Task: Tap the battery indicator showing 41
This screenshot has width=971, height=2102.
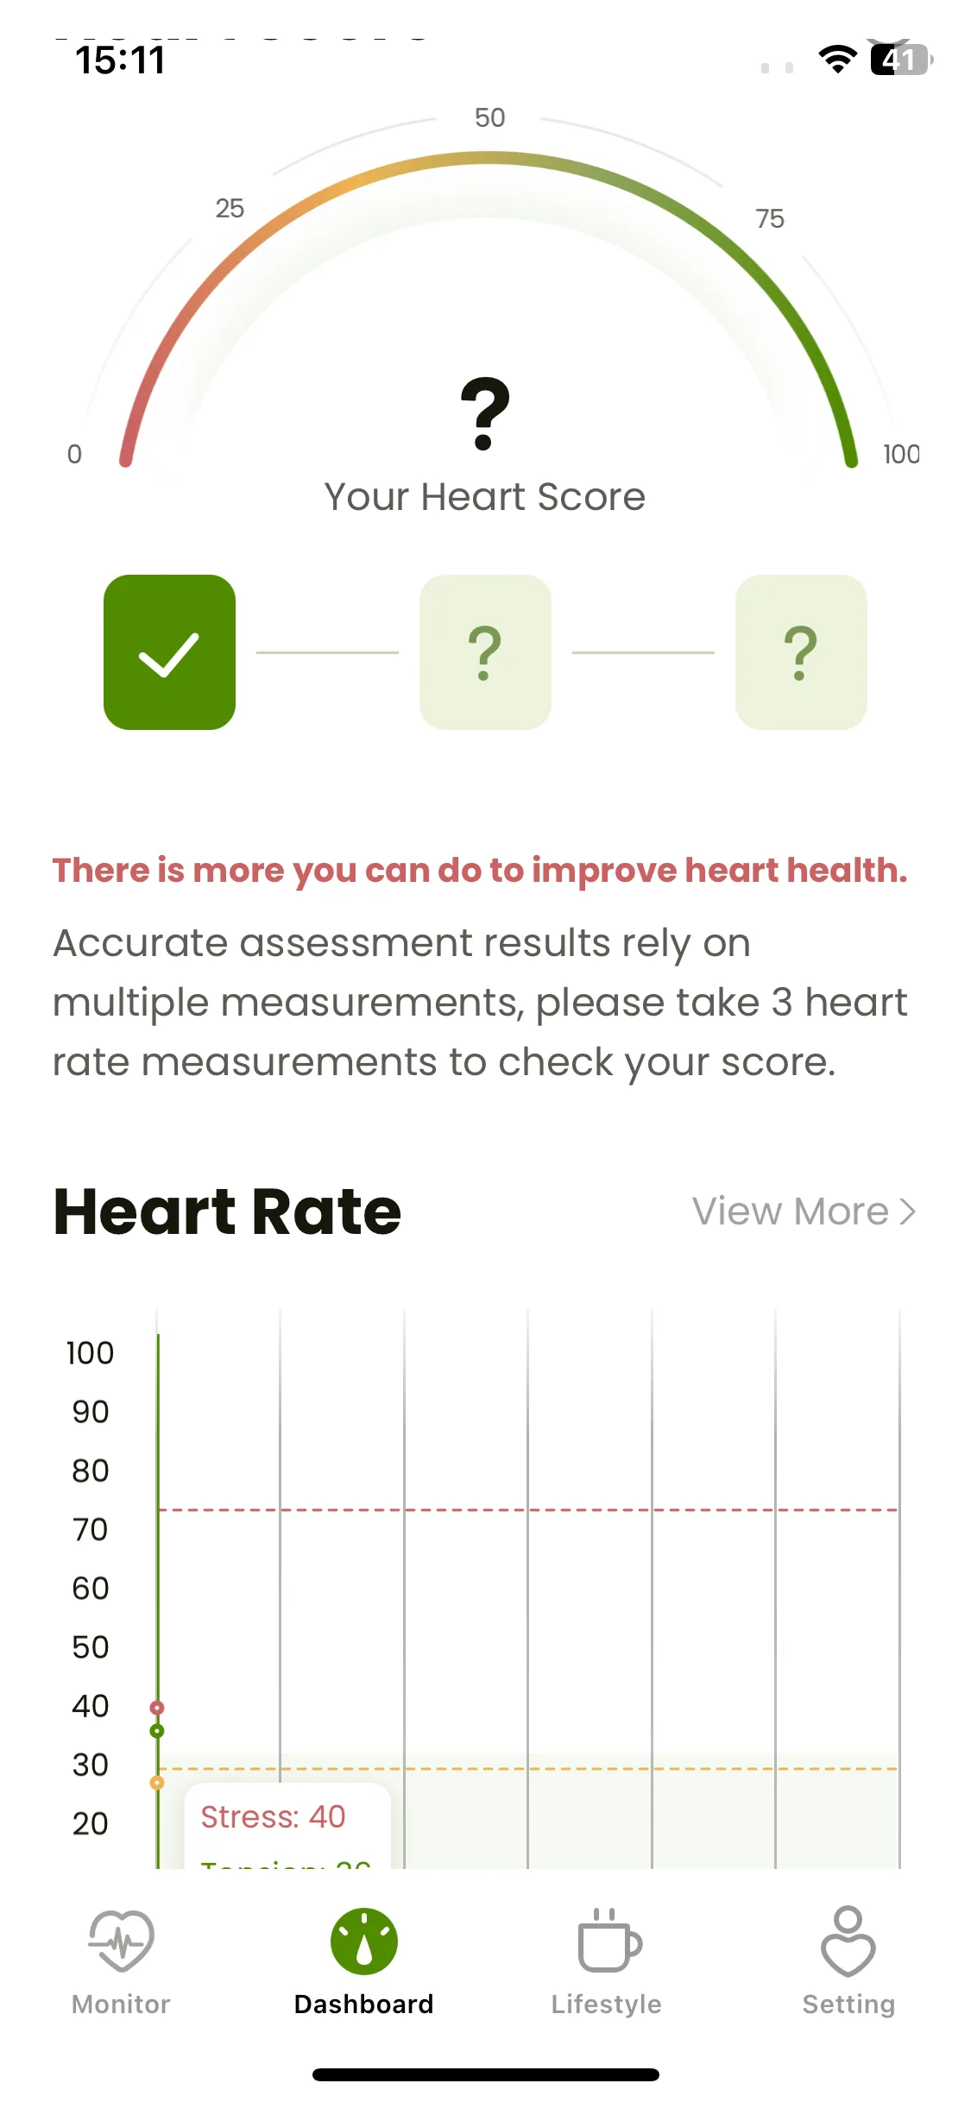Action: (x=901, y=60)
